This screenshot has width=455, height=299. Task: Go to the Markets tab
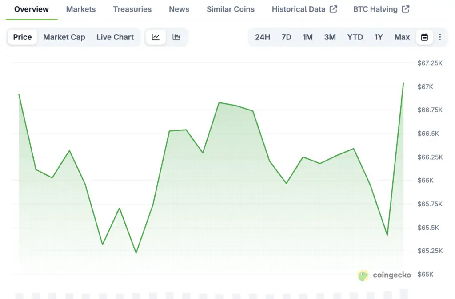pyautogui.click(x=81, y=9)
